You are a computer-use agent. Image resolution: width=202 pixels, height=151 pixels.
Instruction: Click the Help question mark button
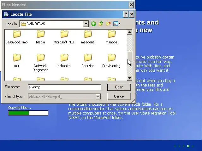coord(126,14)
